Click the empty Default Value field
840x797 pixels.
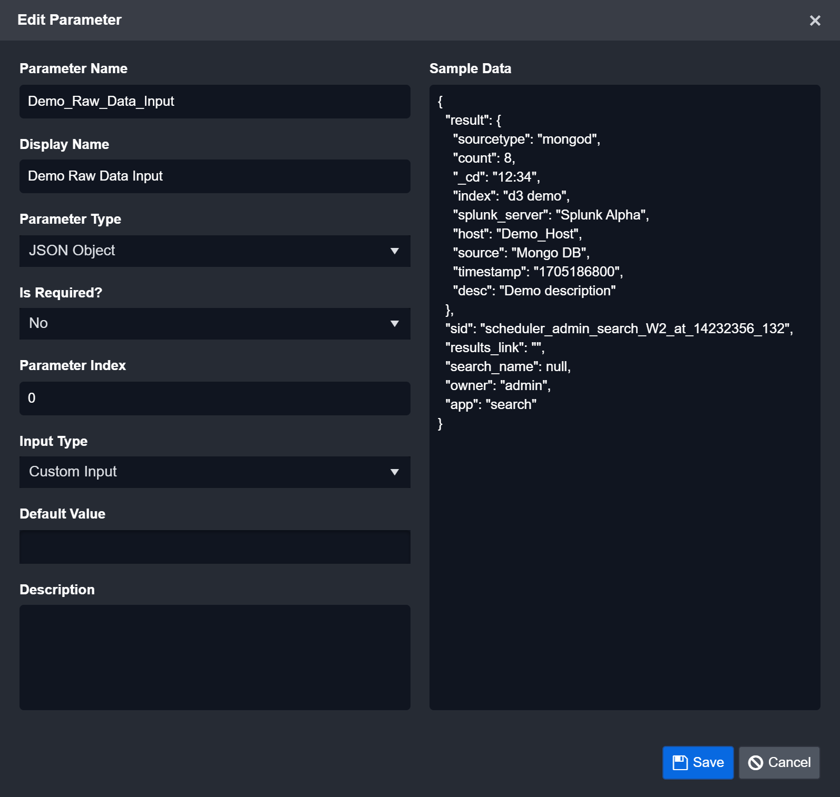click(214, 547)
